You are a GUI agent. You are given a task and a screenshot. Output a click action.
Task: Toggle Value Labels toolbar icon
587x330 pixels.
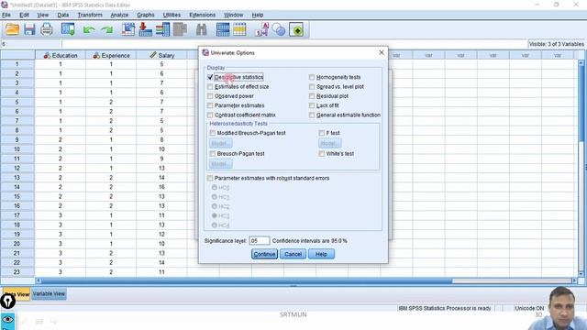[x=261, y=29]
